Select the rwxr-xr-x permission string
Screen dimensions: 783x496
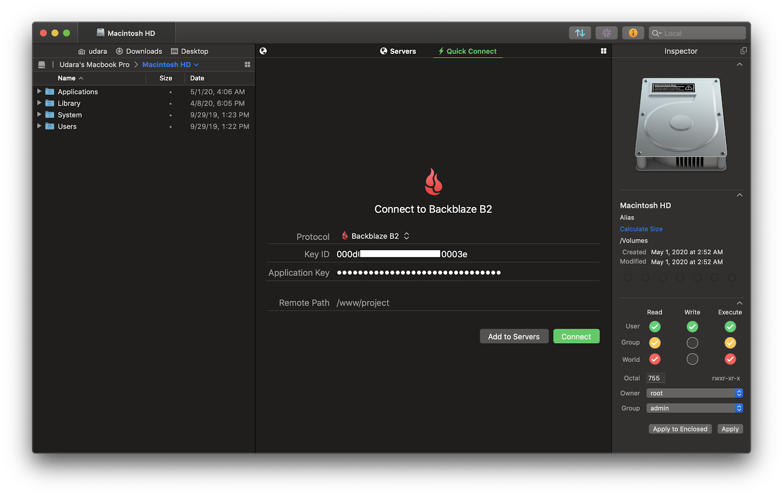click(726, 378)
